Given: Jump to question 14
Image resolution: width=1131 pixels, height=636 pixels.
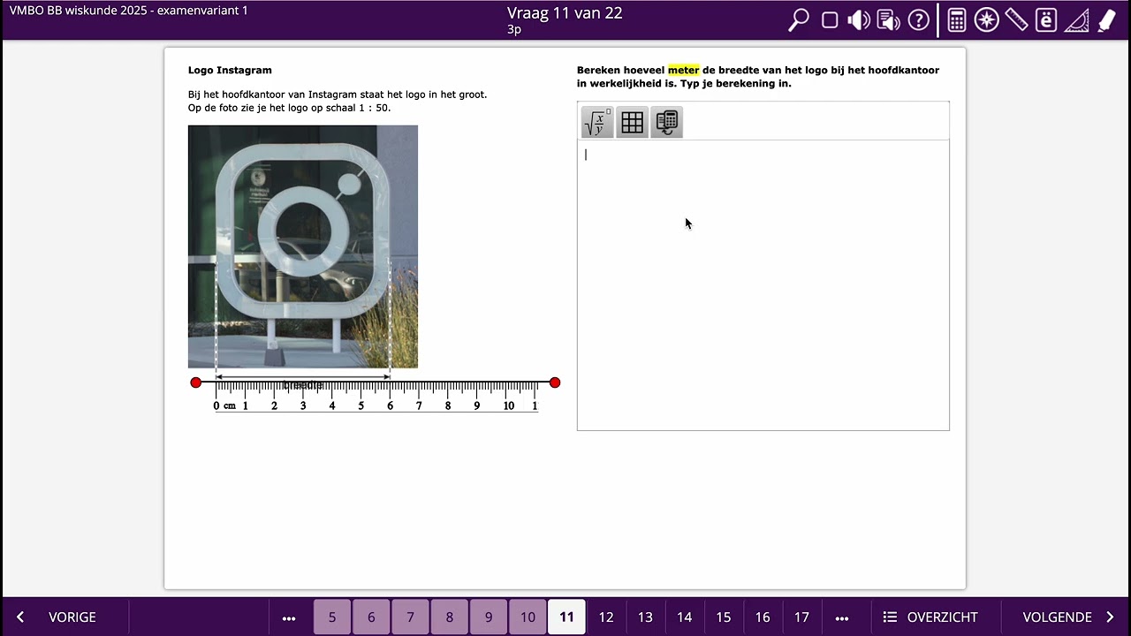Looking at the screenshot, I should coord(684,617).
